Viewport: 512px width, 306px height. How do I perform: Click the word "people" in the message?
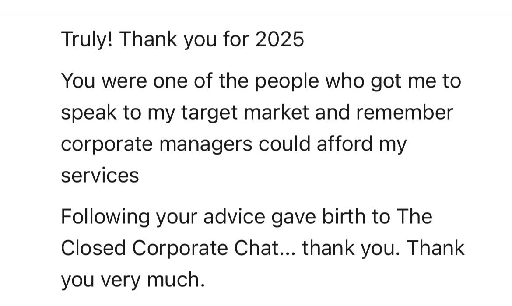pyautogui.click(x=287, y=81)
